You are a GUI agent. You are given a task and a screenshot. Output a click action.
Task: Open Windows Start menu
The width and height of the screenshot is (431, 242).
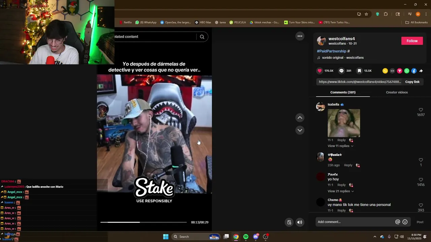(x=166, y=237)
